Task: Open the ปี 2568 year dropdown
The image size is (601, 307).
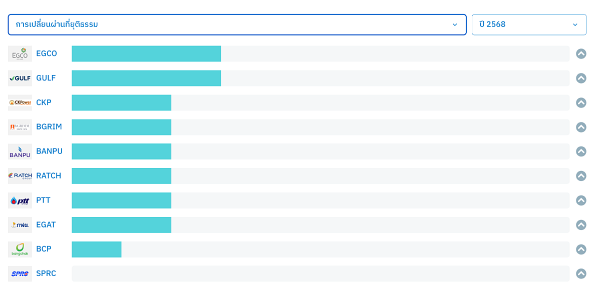Action: (x=528, y=24)
